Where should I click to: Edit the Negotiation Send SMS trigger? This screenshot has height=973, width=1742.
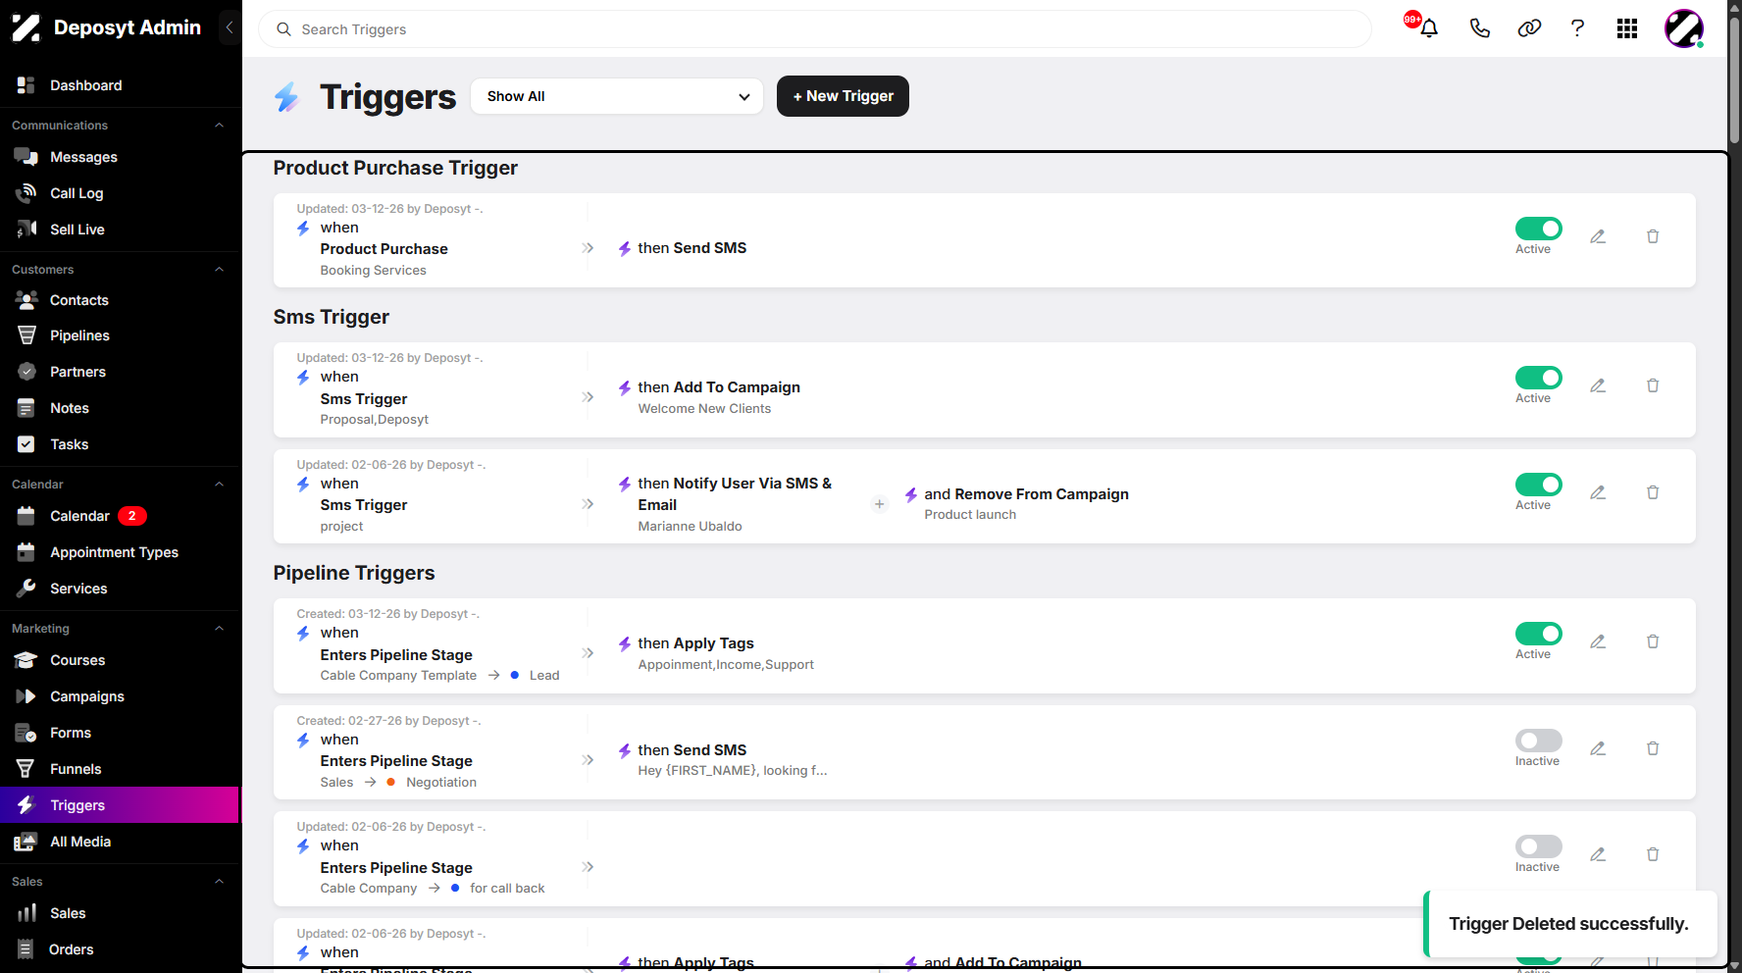point(1598,748)
